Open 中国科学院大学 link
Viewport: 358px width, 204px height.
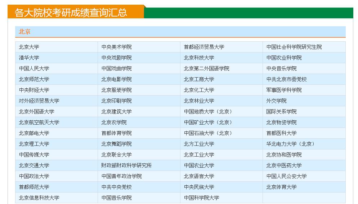pos(201,198)
